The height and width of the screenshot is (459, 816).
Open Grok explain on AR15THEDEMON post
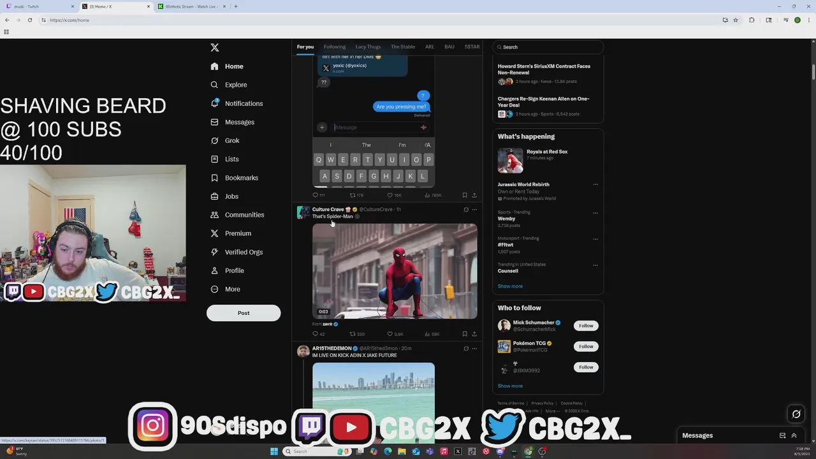(466, 349)
